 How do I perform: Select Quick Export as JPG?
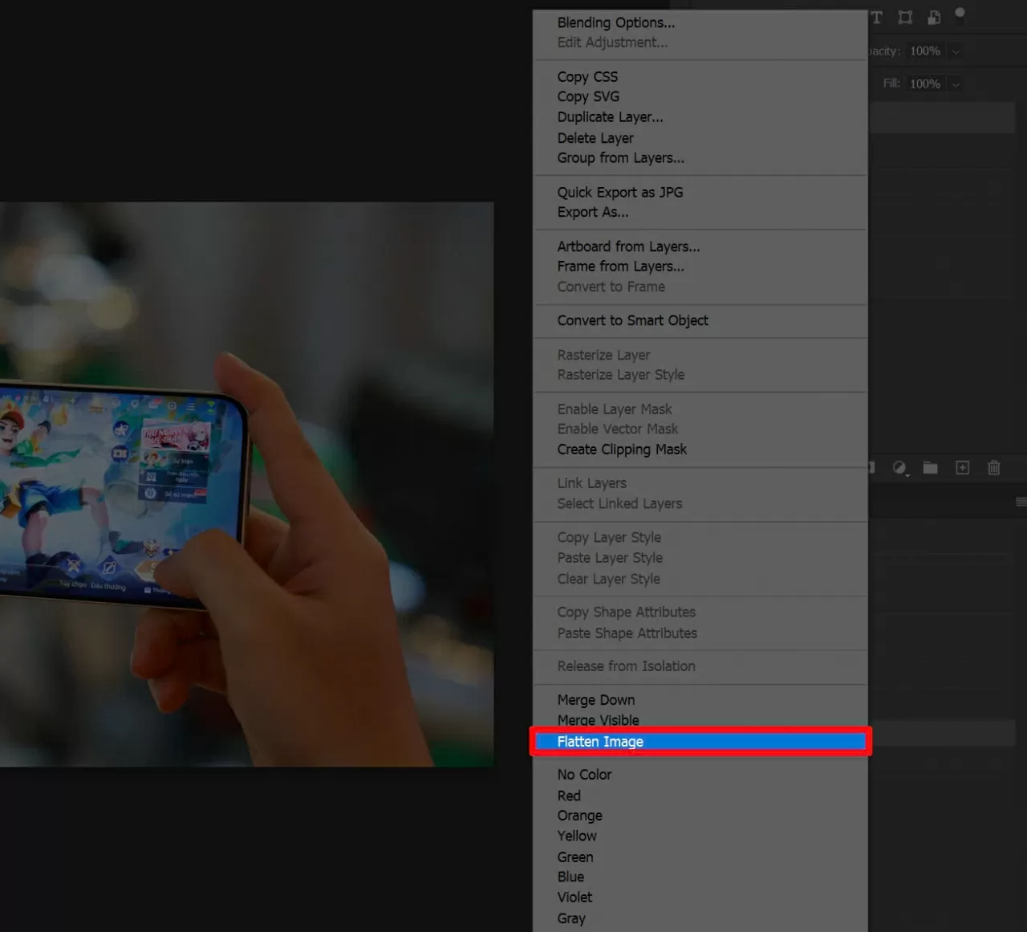[x=619, y=193]
